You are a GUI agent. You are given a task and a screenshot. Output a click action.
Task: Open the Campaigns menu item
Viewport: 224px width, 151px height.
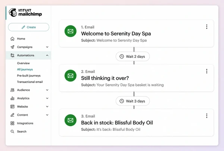25,47
